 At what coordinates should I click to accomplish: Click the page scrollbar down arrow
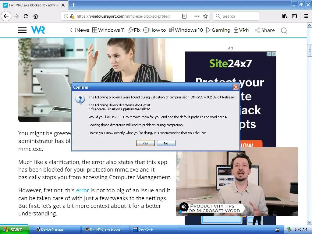click(x=310, y=222)
